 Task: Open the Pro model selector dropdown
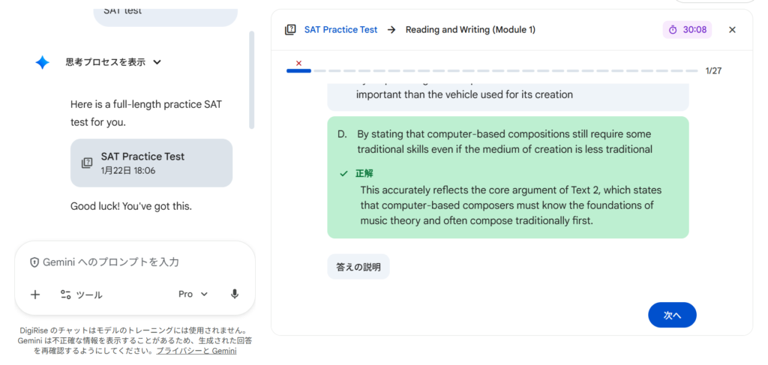tap(193, 295)
